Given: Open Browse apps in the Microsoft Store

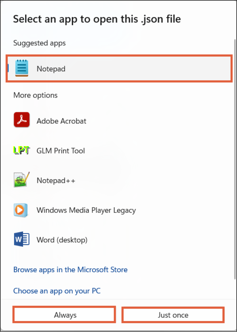Looking at the screenshot, I should (x=70, y=269).
